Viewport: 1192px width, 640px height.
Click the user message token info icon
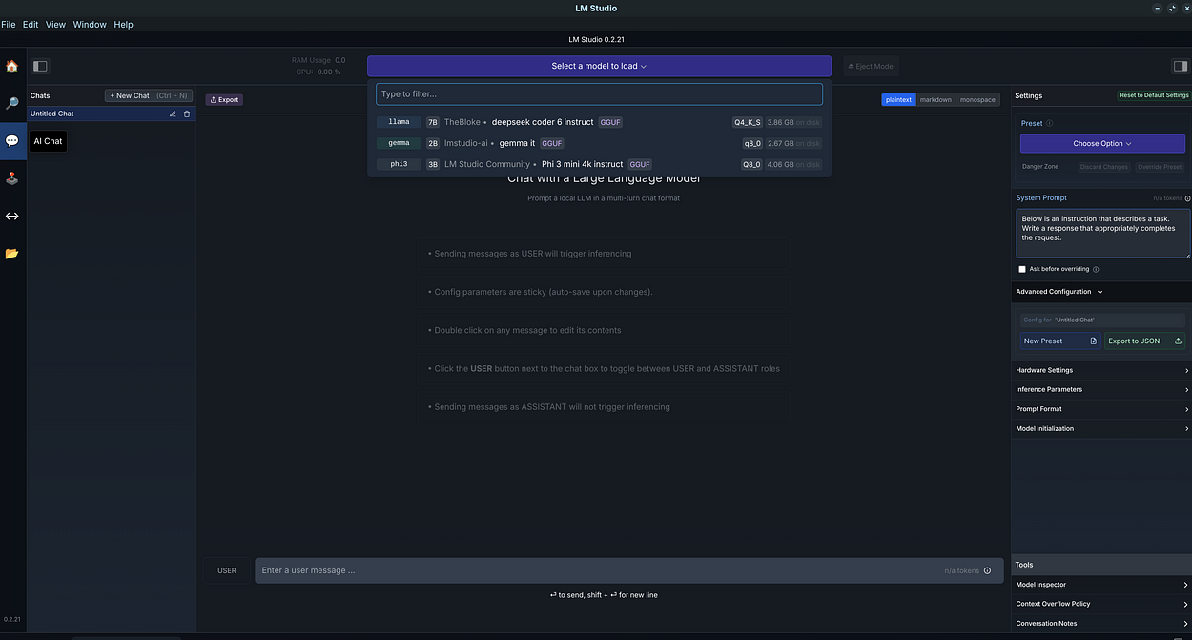point(987,570)
